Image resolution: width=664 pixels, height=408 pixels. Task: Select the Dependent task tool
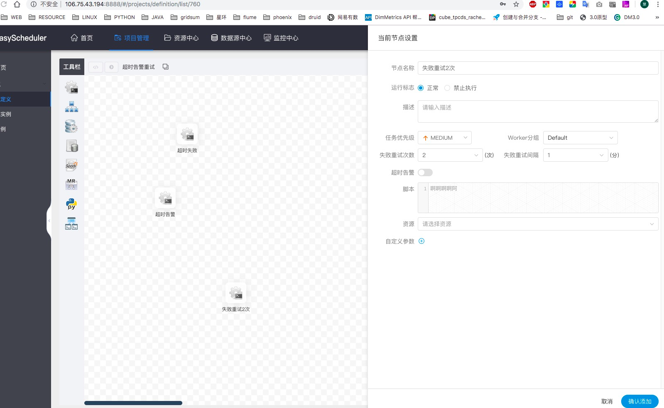point(71,223)
